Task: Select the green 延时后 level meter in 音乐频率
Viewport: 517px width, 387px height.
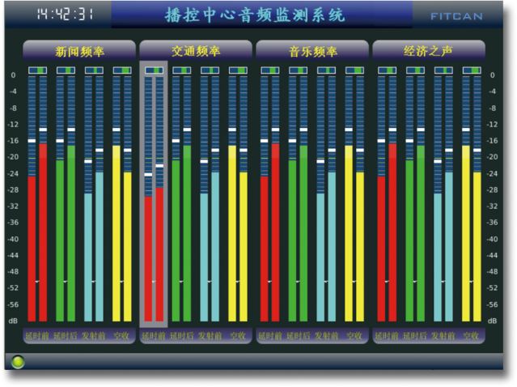Action: pos(299,199)
